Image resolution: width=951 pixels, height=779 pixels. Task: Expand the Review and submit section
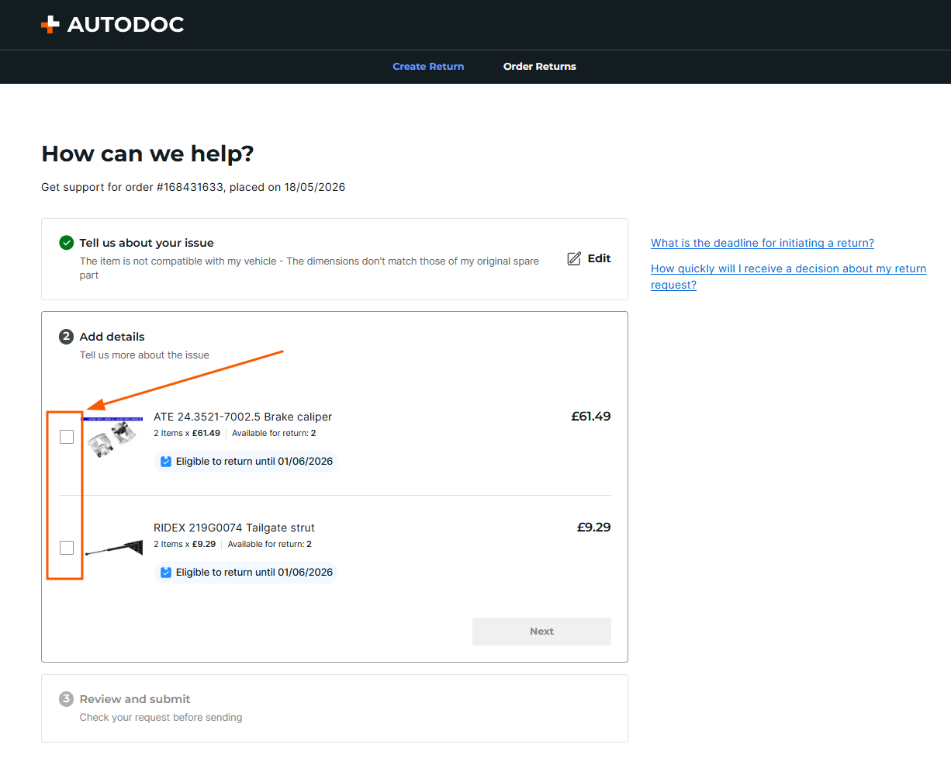tap(334, 708)
